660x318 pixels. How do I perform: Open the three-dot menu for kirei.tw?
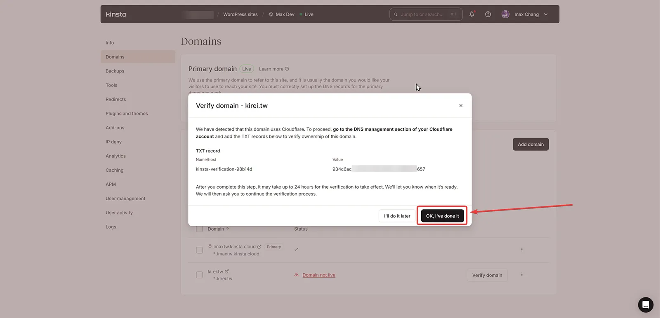(522, 274)
